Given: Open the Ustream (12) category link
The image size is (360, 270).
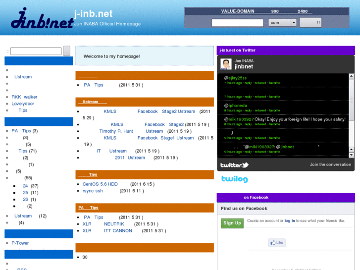Looking at the screenshot, I should click(x=23, y=216).
